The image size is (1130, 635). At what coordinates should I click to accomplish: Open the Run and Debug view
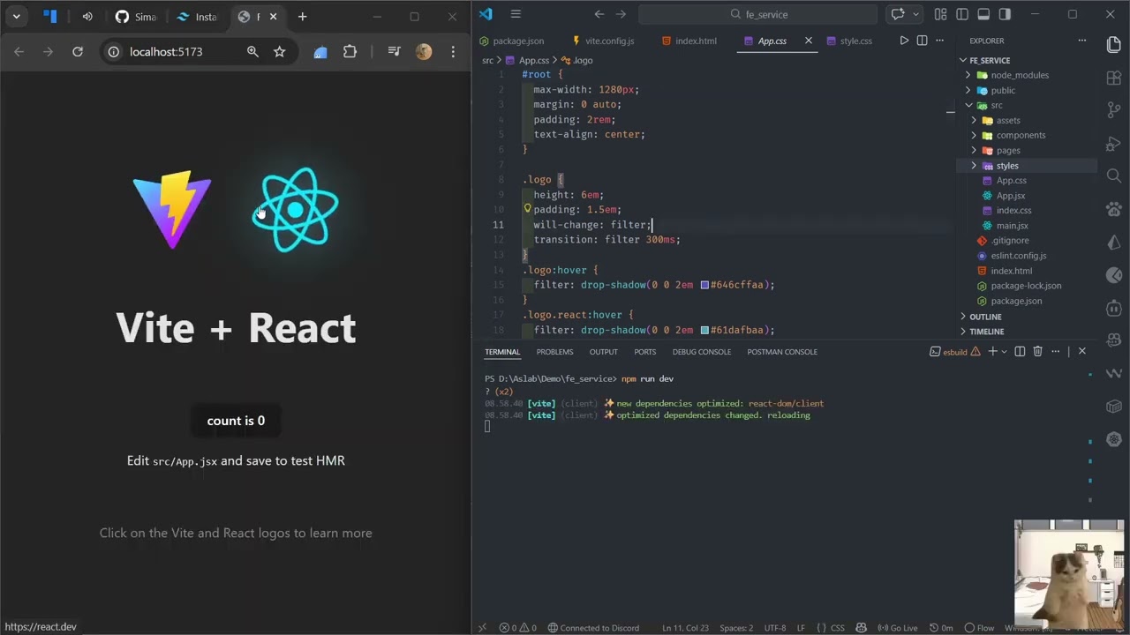(x=1113, y=143)
